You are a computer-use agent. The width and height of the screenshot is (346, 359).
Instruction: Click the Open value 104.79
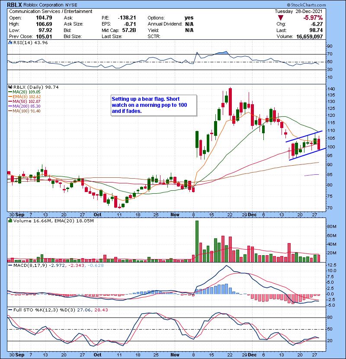(44, 18)
